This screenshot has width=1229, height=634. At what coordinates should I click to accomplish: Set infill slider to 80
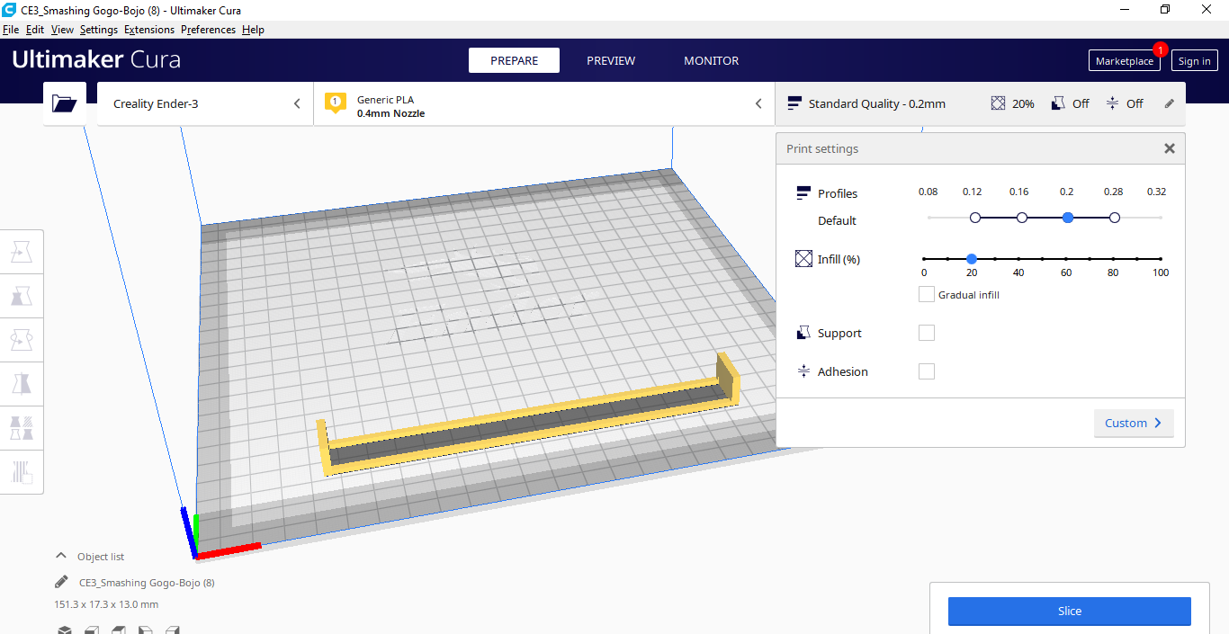click(x=1114, y=259)
